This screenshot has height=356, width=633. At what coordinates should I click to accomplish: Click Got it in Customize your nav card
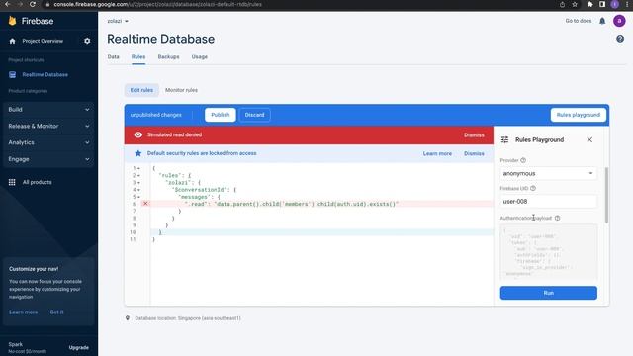click(57, 312)
